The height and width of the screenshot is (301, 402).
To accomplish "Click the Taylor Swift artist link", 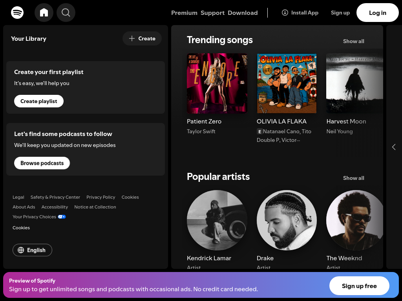I will [201, 131].
